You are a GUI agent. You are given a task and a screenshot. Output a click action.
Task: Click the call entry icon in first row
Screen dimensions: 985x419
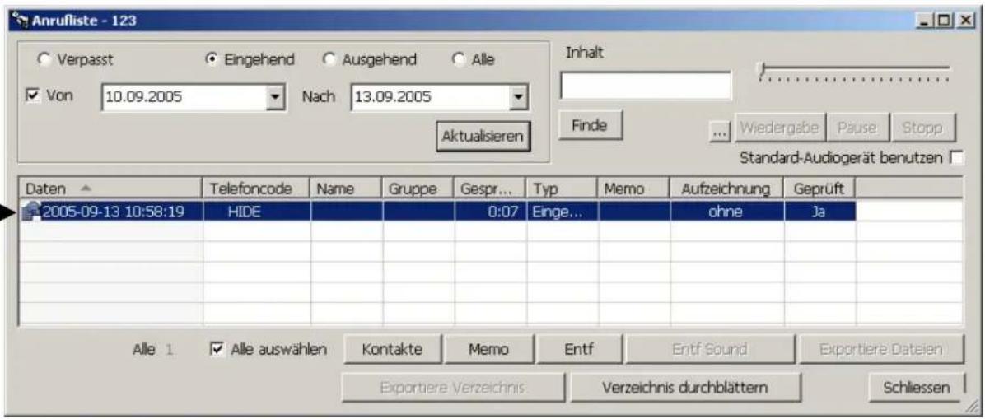[x=30, y=212]
